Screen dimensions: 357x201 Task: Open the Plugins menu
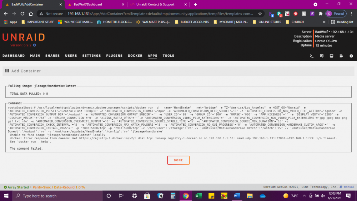pyautogui.click(x=114, y=56)
